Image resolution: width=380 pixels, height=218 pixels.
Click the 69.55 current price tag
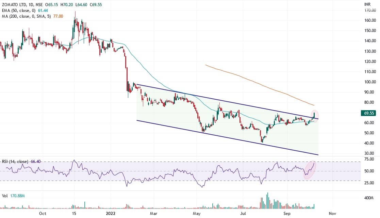coord(369,113)
